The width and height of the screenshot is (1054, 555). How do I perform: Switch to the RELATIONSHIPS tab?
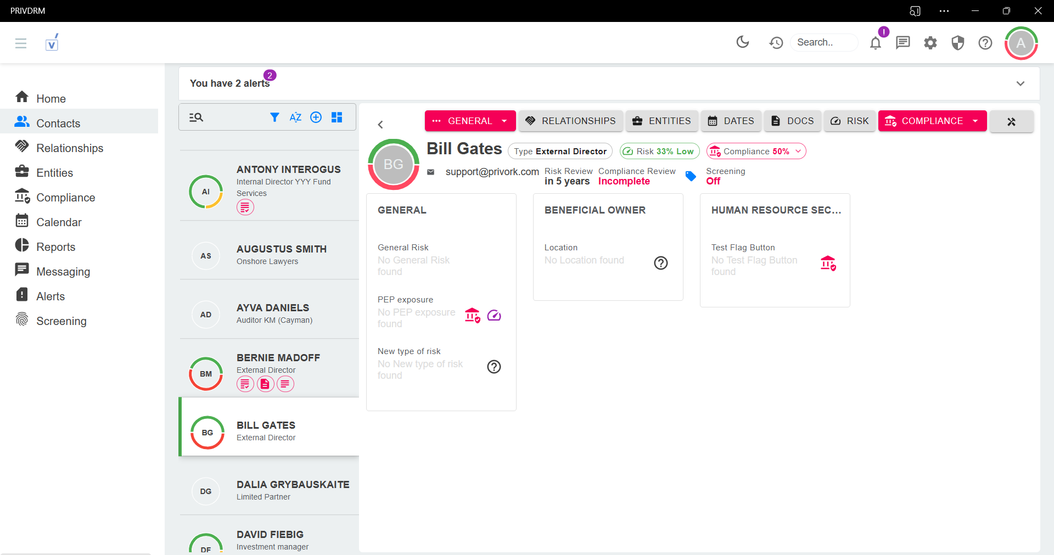pyautogui.click(x=570, y=121)
